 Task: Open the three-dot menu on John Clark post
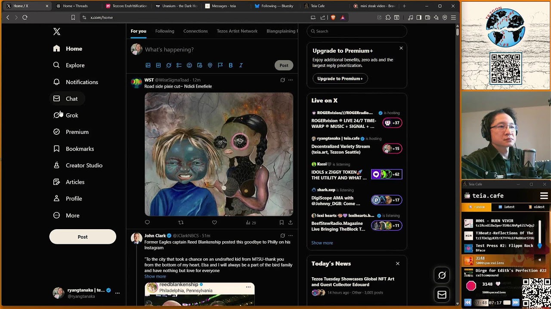291,236
